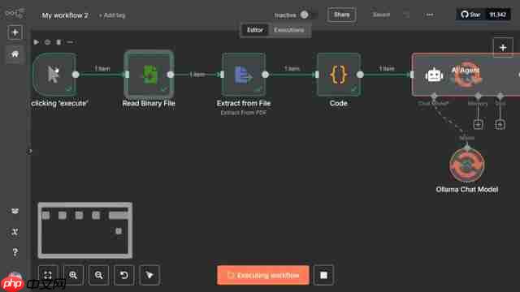Click the 'Extract From PDF' subtitle

coord(244,113)
